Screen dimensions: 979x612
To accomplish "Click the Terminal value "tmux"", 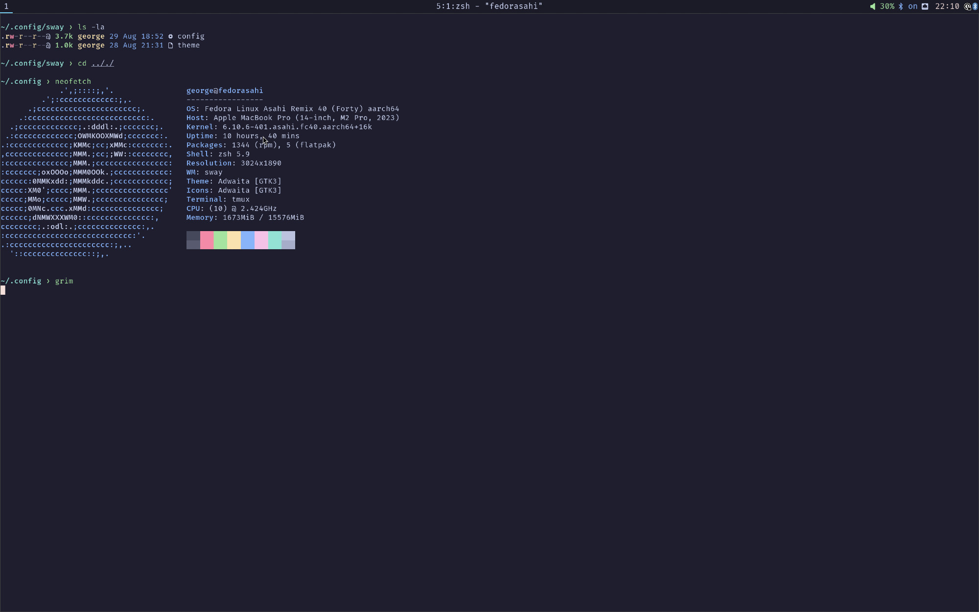I will pyautogui.click(x=241, y=199).
